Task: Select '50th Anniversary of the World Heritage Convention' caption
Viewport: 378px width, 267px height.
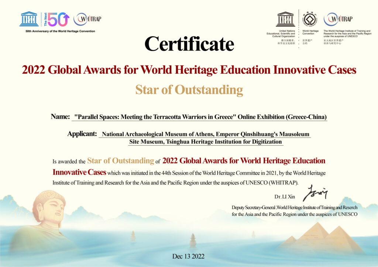Action: (x=60, y=31)
